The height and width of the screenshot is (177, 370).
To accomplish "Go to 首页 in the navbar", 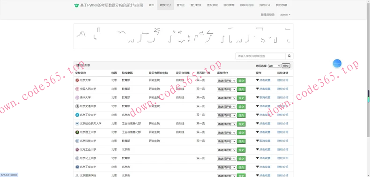I will [151, 5].
